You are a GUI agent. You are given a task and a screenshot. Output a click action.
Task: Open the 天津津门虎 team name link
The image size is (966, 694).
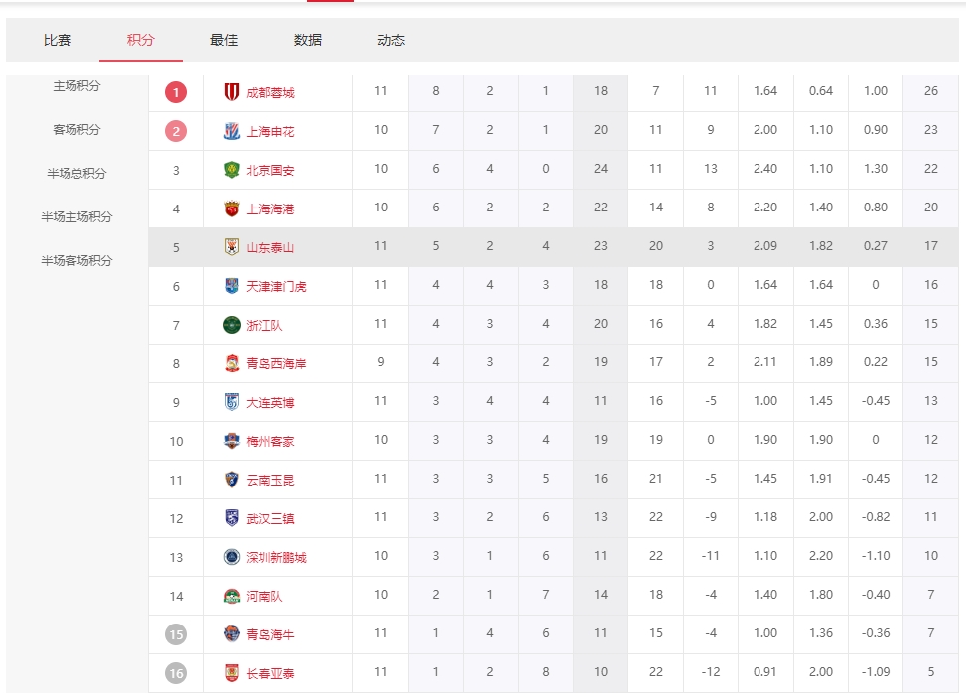point(276,286)
